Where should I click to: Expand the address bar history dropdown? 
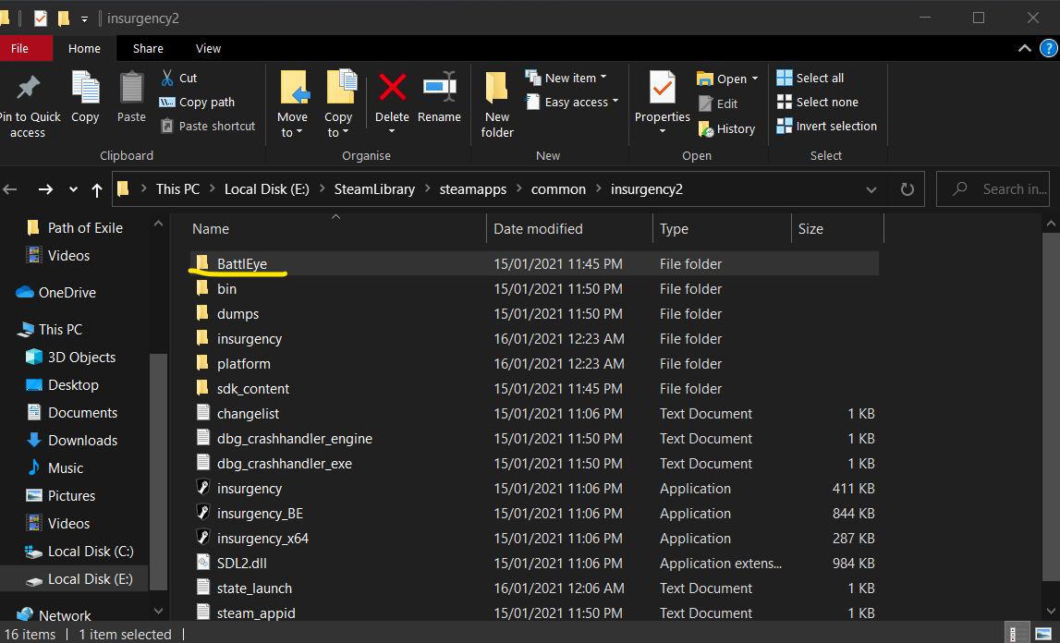point(871,190)
